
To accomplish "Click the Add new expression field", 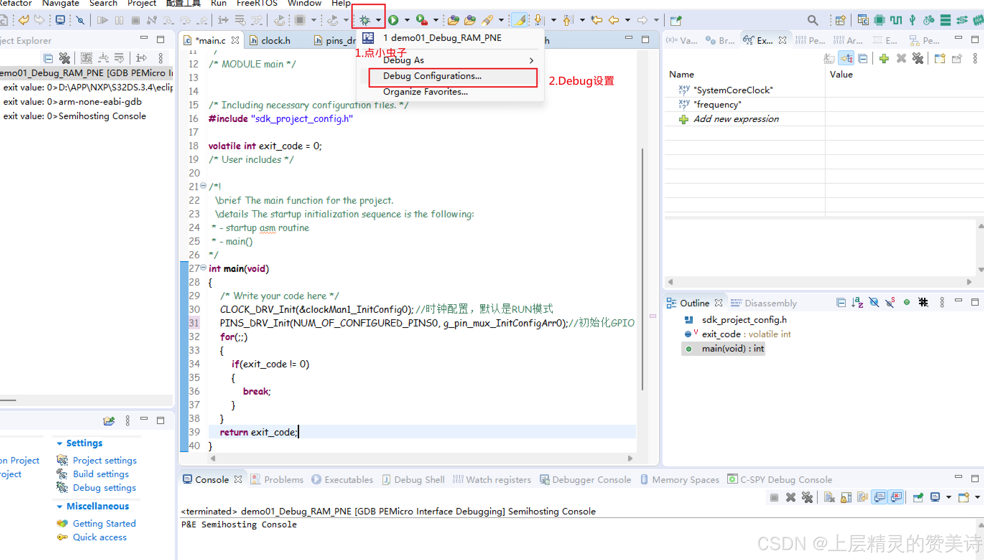I will tap(736, 119).
